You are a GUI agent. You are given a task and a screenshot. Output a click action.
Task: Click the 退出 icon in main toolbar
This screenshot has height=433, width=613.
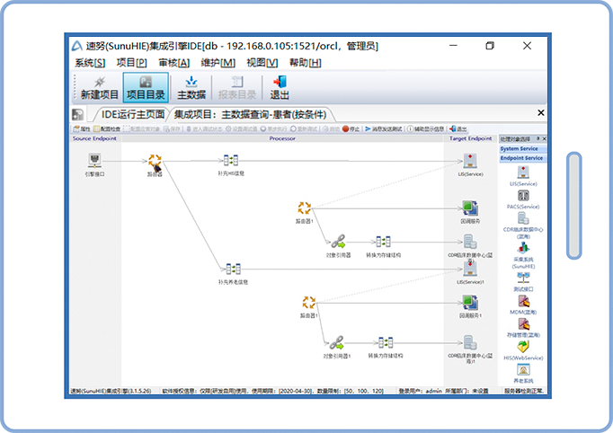pos(280,87)
